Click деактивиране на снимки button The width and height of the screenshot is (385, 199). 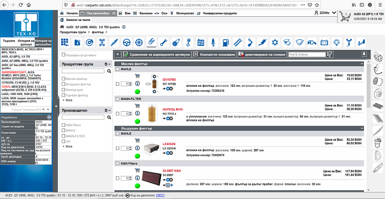(x=262, y=55)
